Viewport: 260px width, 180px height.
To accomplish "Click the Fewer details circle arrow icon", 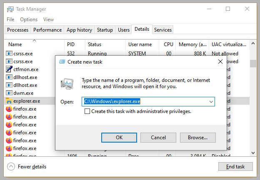I will [x=11, y=166].
